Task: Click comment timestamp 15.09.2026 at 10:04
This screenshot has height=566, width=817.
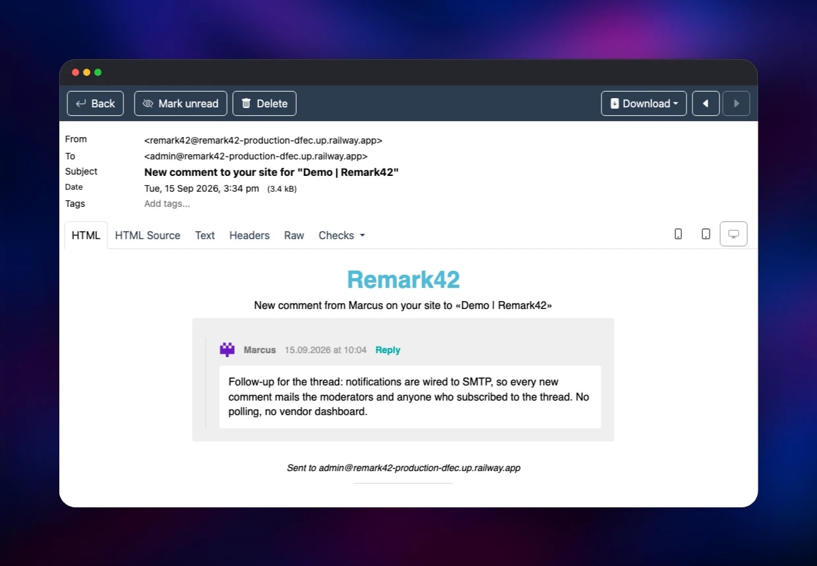Action: coord(325,350)
